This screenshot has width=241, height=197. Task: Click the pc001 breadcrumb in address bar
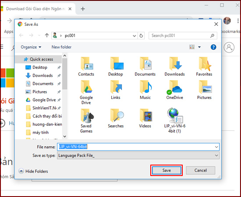(x=70, y=35)
